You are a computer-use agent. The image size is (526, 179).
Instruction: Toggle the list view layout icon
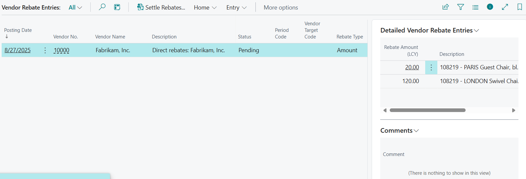pos(475,7)
